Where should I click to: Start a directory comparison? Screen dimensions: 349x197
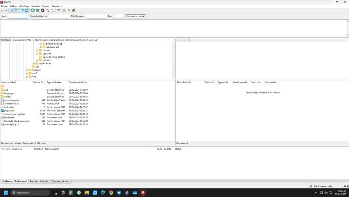coord(64,10)
